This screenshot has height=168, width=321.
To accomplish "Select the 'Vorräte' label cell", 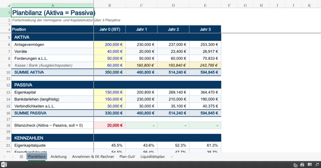I will pyautogui.click(x=52, y=51).
